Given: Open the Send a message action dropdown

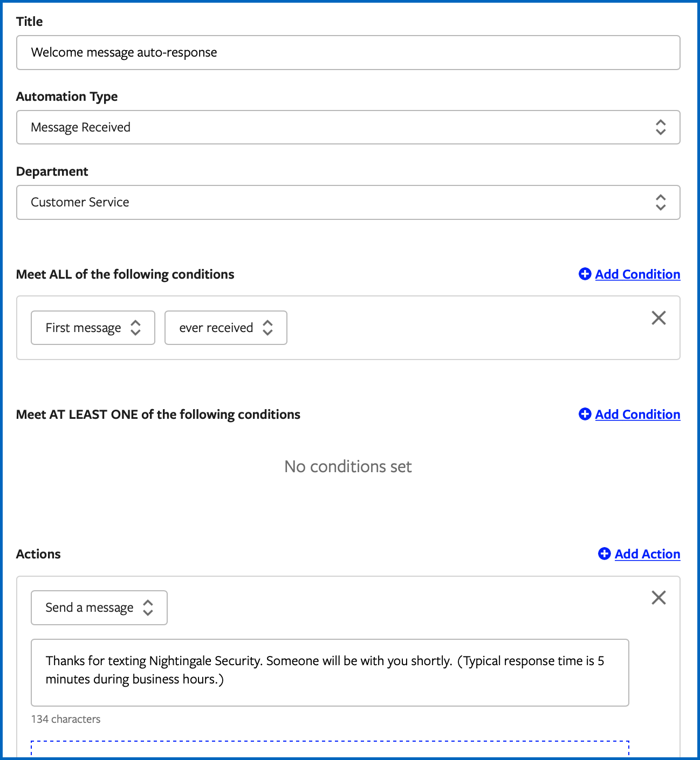Looking at the screenshot, I should click(99, 607).
